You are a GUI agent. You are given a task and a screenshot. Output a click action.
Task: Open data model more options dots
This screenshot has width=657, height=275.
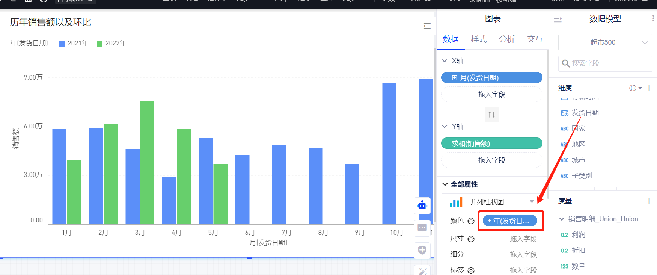653,18
